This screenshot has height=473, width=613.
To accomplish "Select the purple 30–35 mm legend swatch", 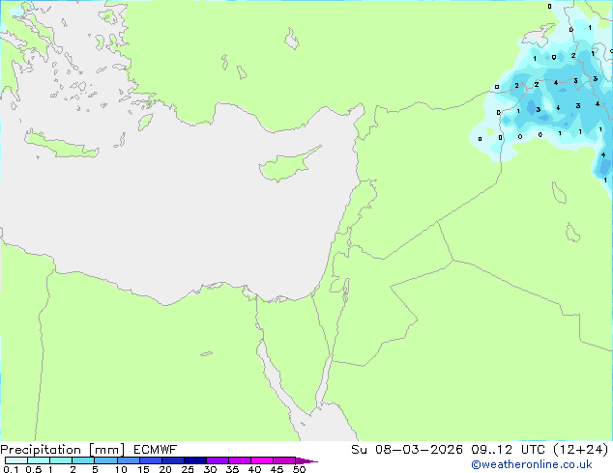I will (x=217, y=460).
